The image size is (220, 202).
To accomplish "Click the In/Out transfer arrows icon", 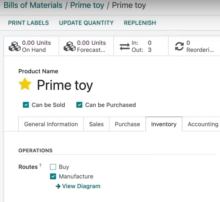I will [x=125, y=46].
